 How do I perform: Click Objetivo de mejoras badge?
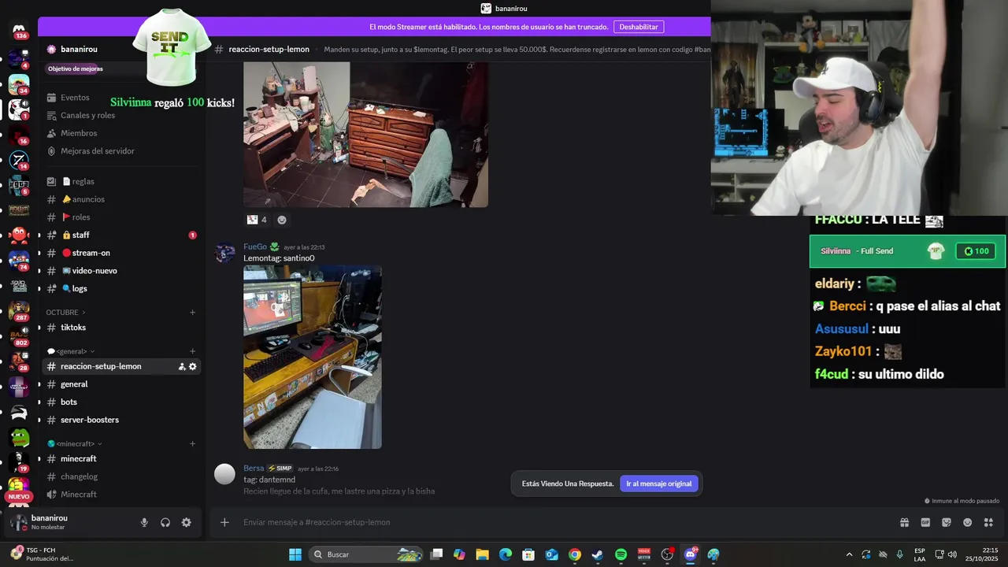point(76,69)
